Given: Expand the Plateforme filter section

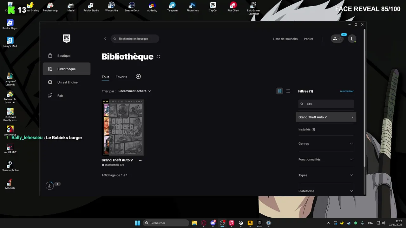Looking at the screenshot, I should (x=326, y=191).
